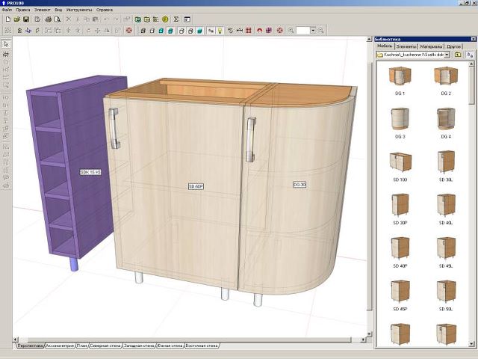This screenshot has height=359, width=478.
Task: Switch to the Аксонометрия view tab
Action: (x=60, y=346)
